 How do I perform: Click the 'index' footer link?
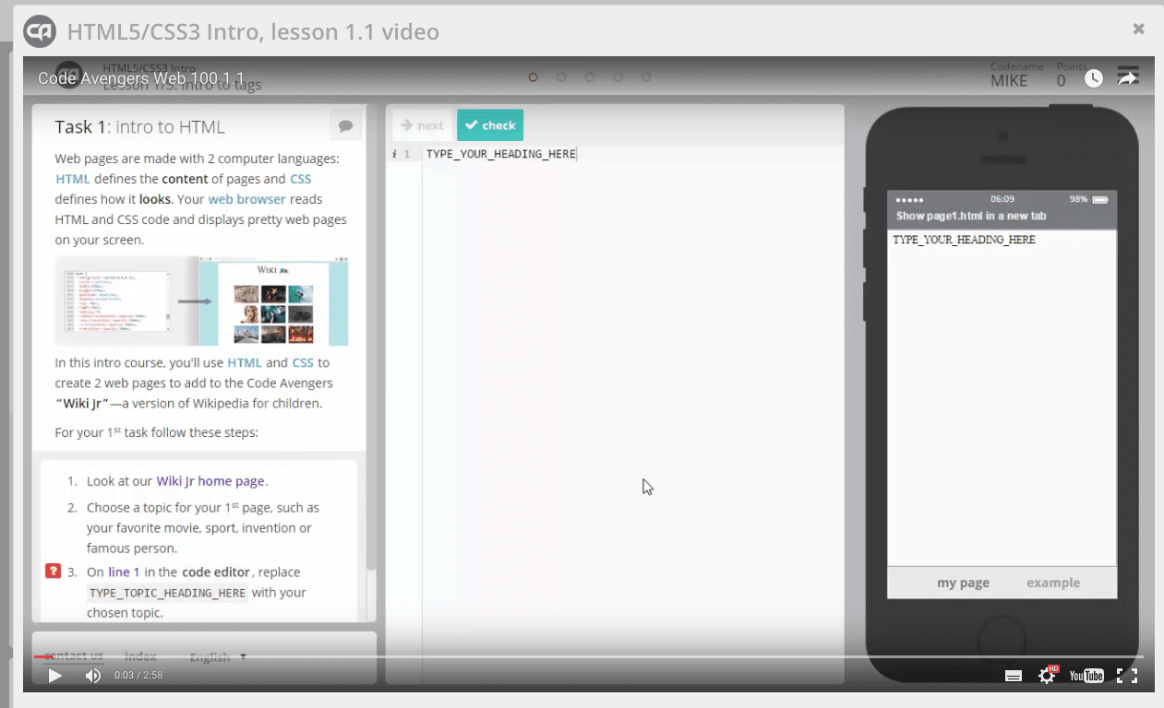pos(140,656)
